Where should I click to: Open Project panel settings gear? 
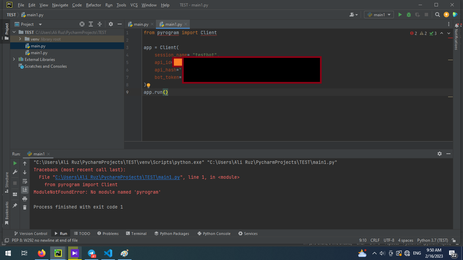coord(111,24)
